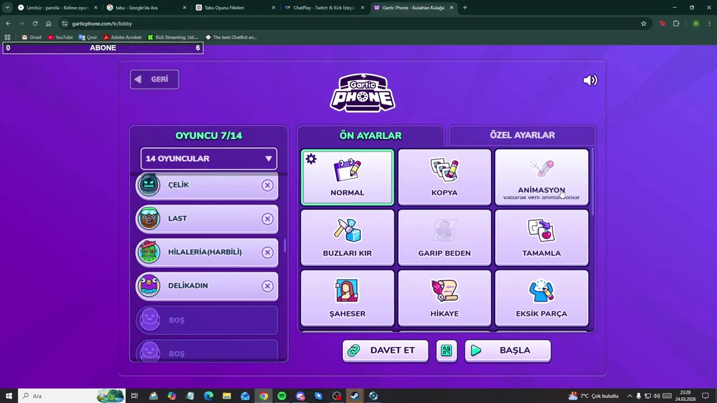Choose the HİKAYE game mode
The height and width of the screenshot is (403, 717).
click(444, 298)
